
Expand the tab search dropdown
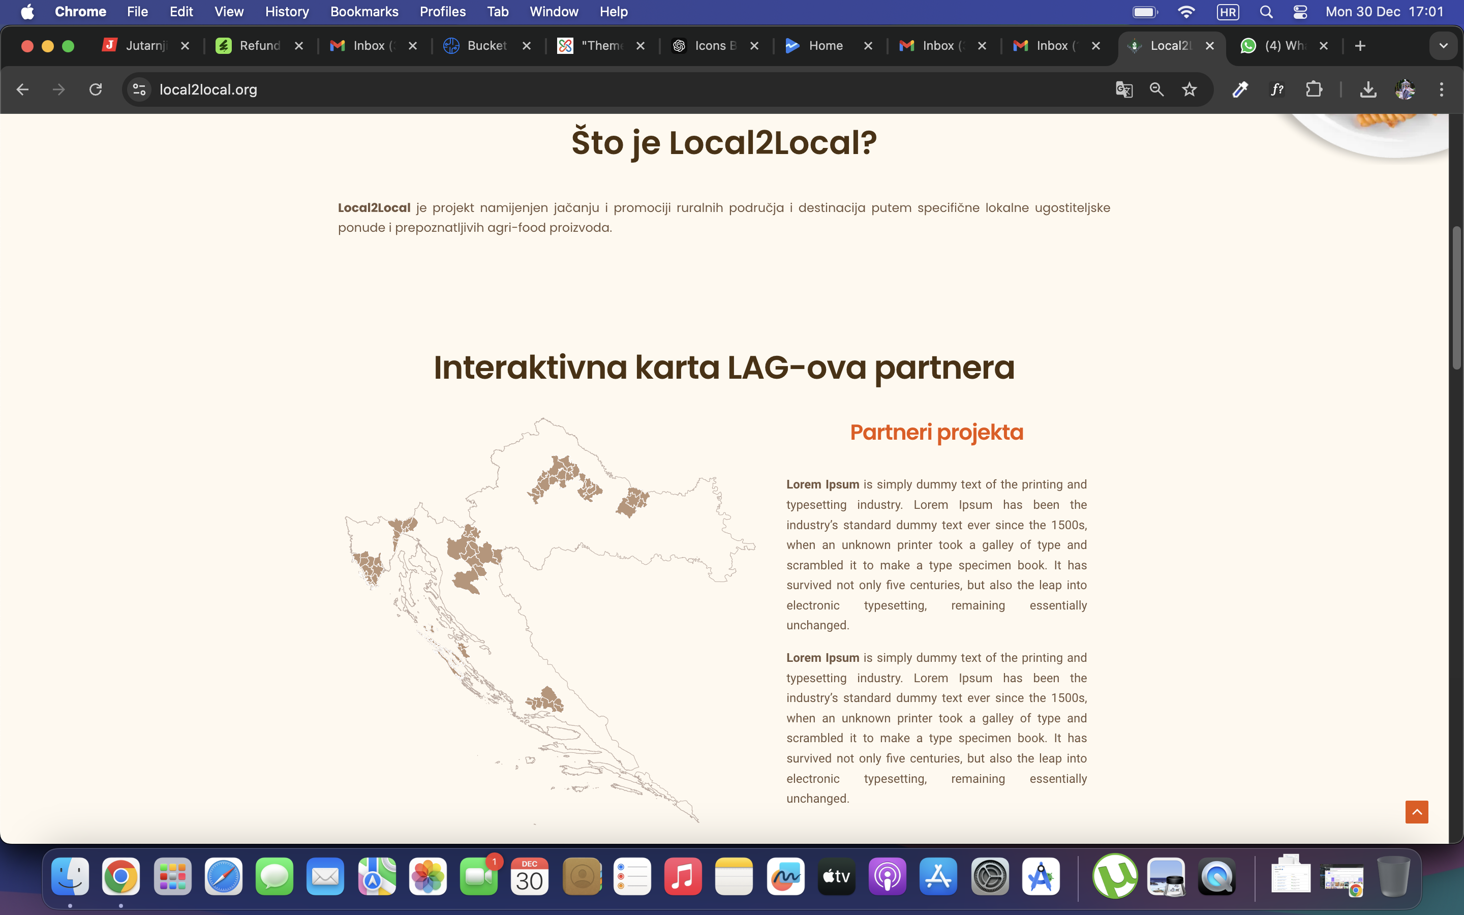pyautogui.click(x=1444, y=46)
